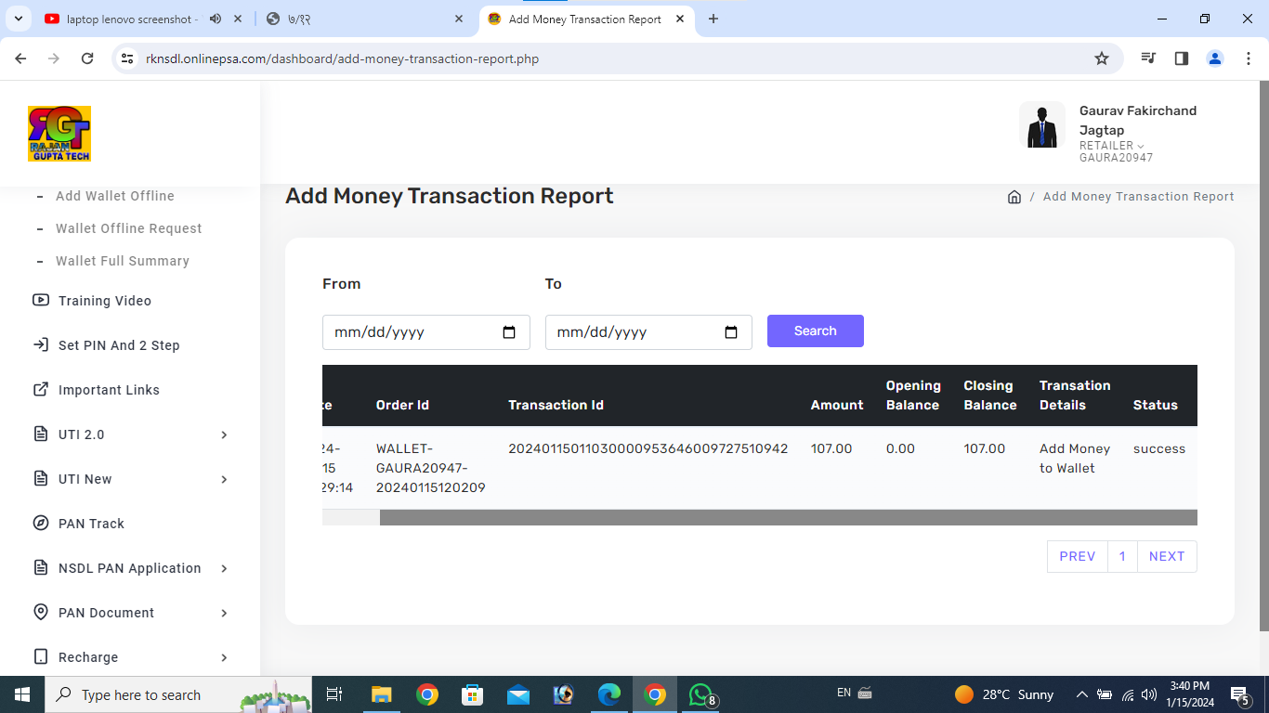Open the To date calendar picker icon
This screenshot has height=713, width=1269.
[x=731, y=332]
